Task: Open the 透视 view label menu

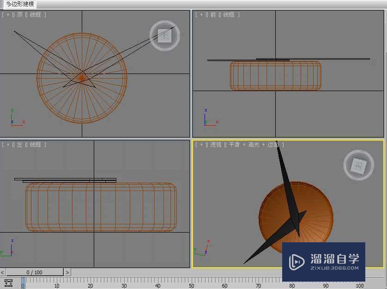Action: [x=216, y=145]
